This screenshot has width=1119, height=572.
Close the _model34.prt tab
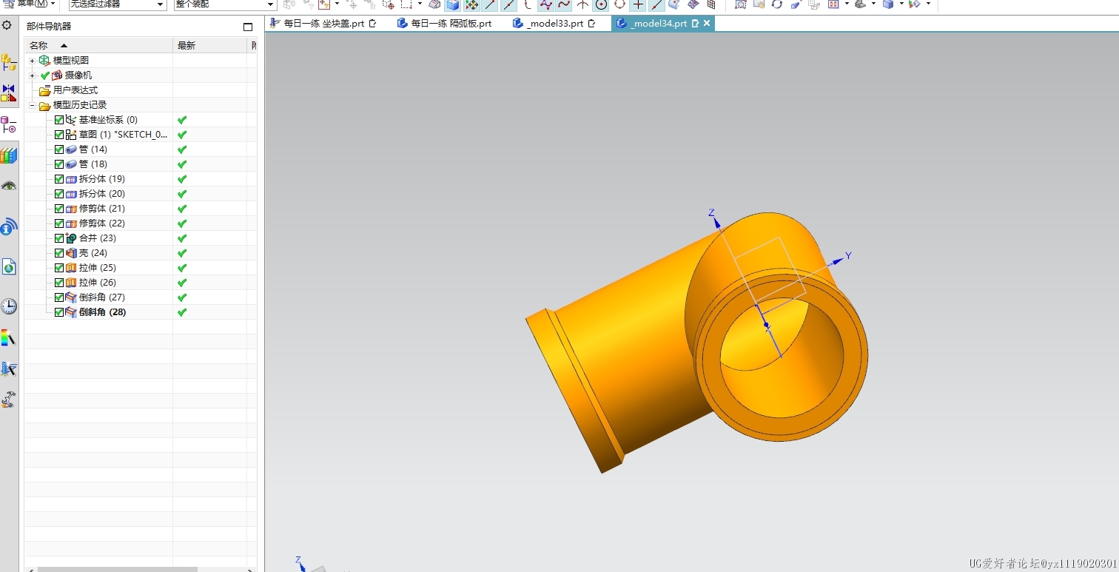pos(707,23)
